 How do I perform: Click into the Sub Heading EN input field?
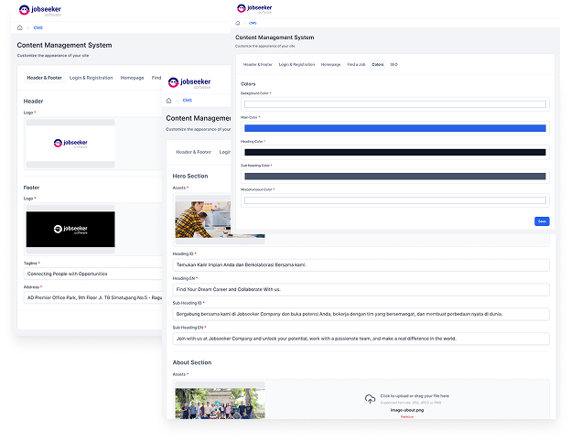pos(361,339)
